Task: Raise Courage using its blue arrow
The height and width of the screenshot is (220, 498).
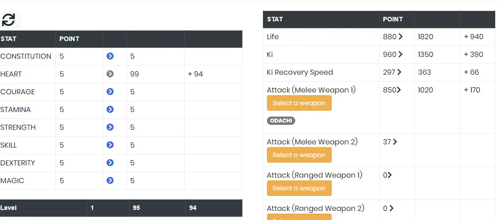Action: coord(110,92)
